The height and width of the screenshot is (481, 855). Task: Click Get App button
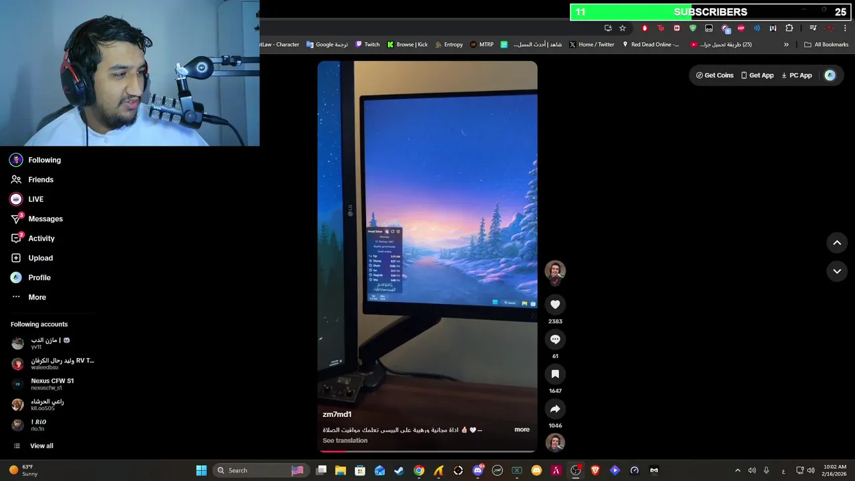click(757, 75)
